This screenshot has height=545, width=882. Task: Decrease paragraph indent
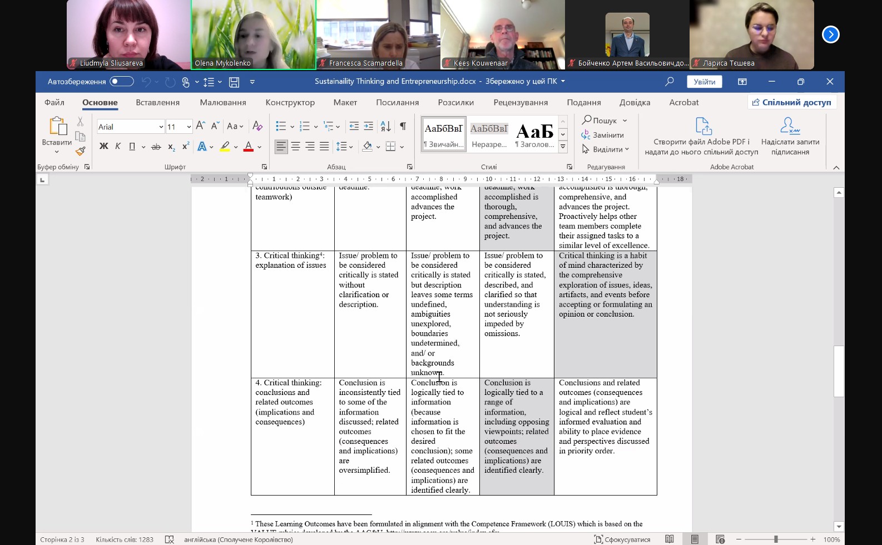(x=354, y=126)
